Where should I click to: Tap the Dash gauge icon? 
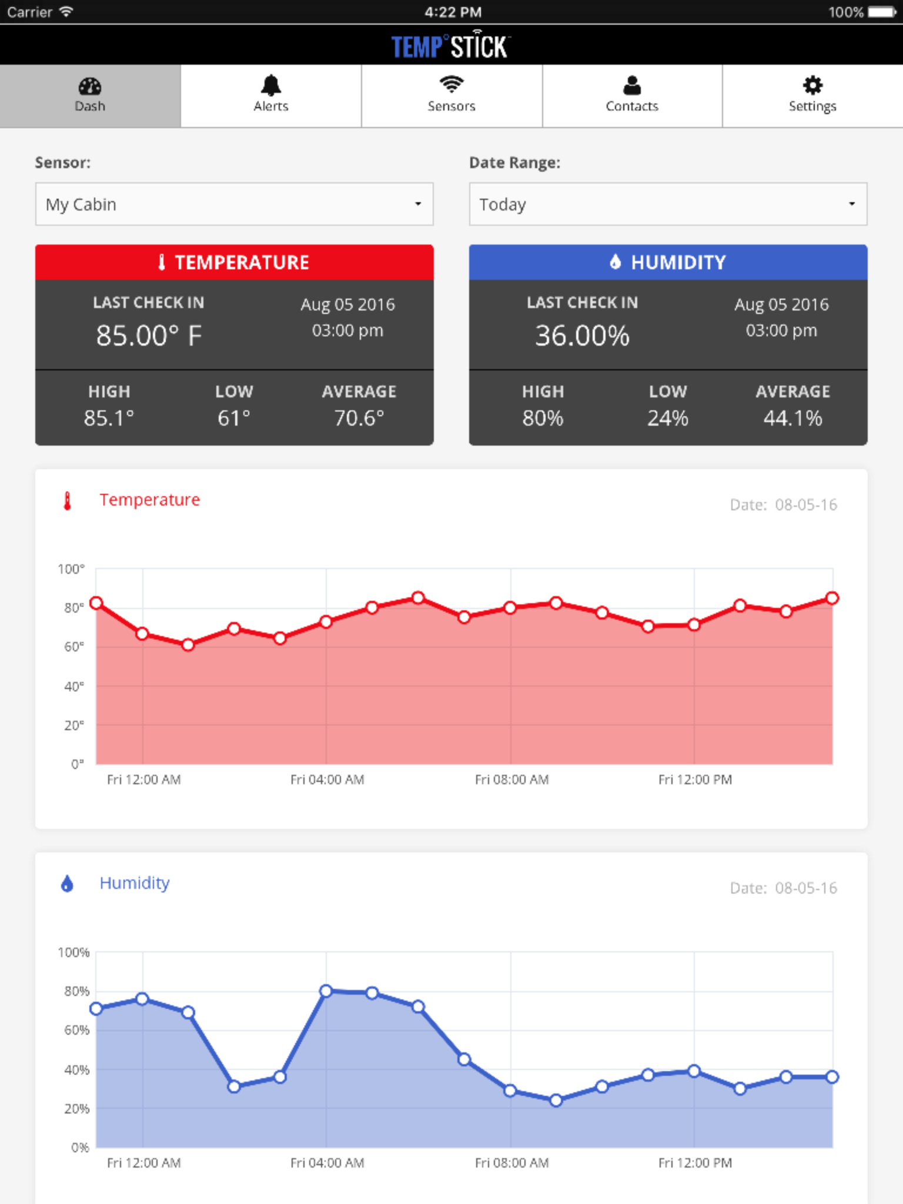pos(90,86)
